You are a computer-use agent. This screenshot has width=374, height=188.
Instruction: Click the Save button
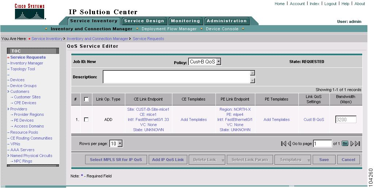(x=324, y=160)
